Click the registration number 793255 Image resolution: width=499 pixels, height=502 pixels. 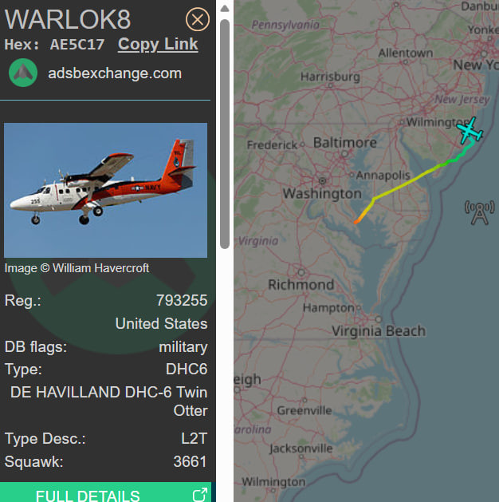tap(182, 300)
